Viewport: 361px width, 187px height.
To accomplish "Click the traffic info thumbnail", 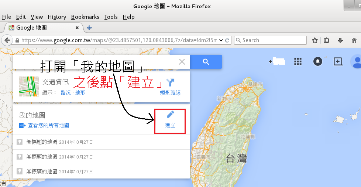I will point(29,86).
